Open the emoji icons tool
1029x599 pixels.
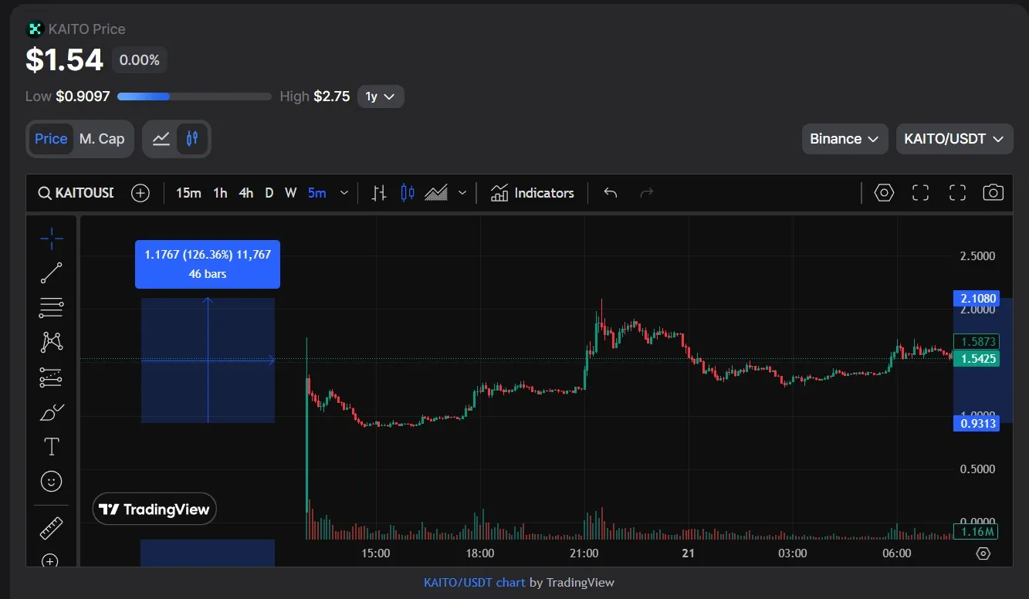pyautogui.click(x=52, y=482)
